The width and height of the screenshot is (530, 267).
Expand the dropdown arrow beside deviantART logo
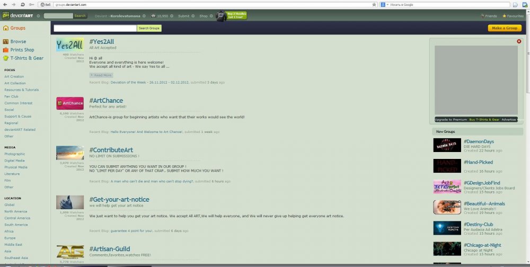point(38,16)
